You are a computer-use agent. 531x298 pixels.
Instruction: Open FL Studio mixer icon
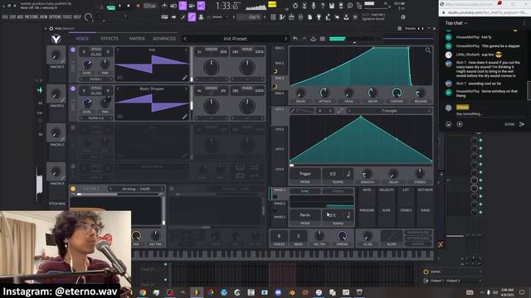click(x=300, y=17)
